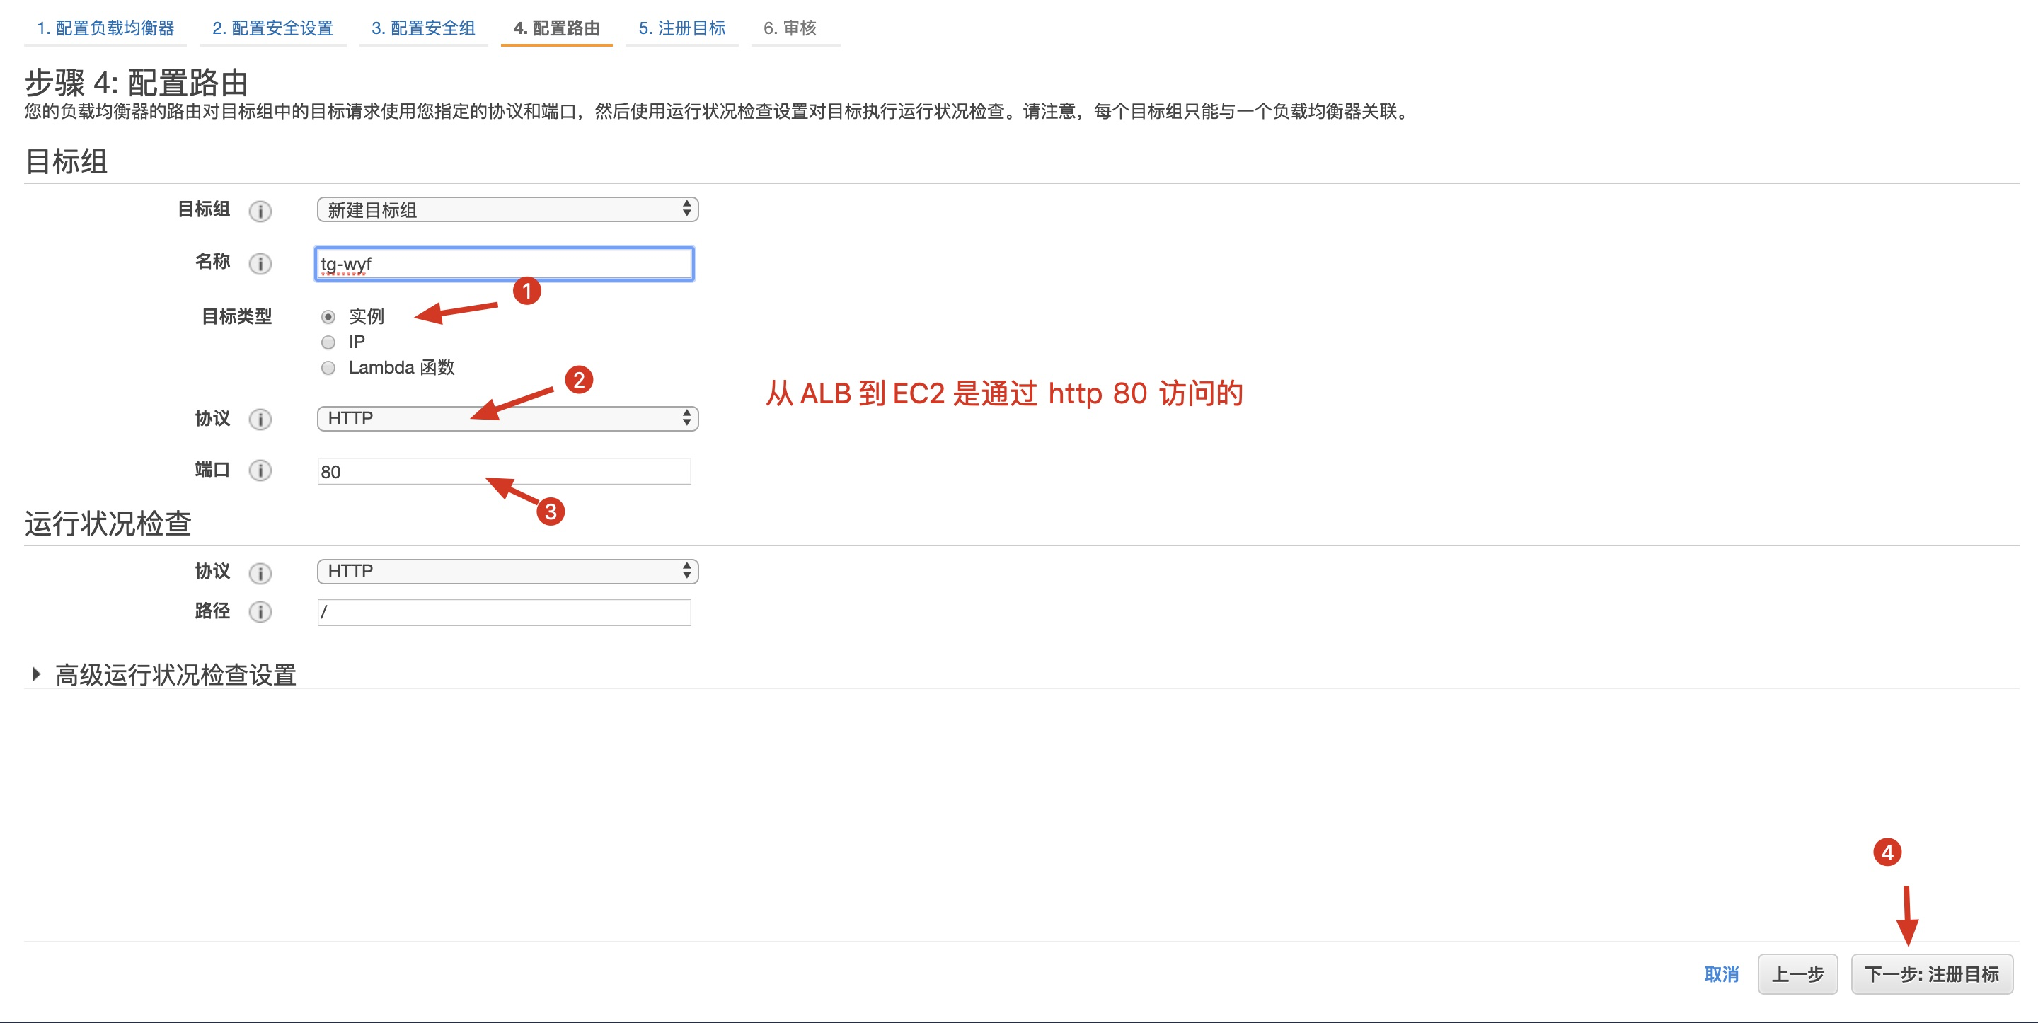Go to tab 5. 注册目标

pos(682,28)
